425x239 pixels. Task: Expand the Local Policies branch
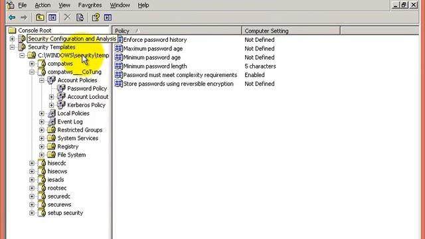[x=42, y=114]
